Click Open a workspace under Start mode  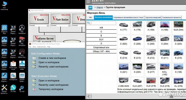tap(49, 81)
